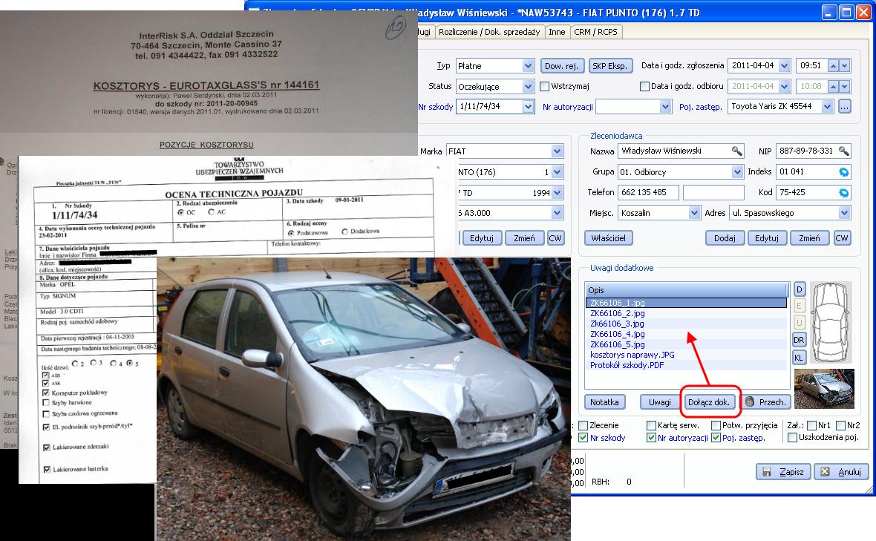The width and height of the screenshot is (876, 541).
Task: Expand the Miejsc. Koszalin dropdown
Action: (694, 213)
